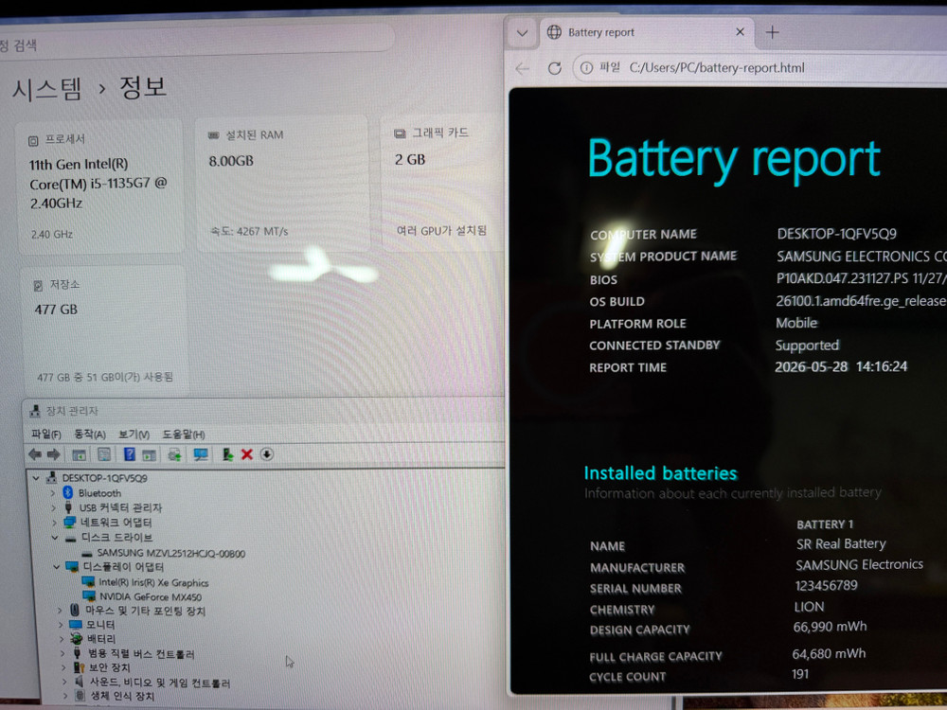The image size is (947, 710).
Task: Open the Properties sheet icon in Device Manager toolbar
Action: point(104,454)
